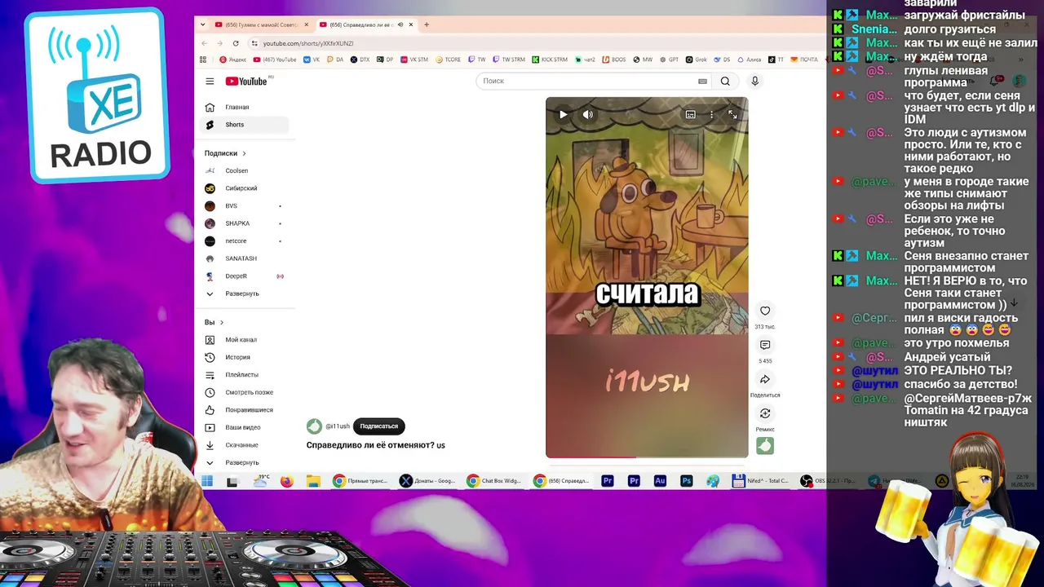Like the Short with the heart icon
Viewport: 1044px width, 587px height.
765,311
